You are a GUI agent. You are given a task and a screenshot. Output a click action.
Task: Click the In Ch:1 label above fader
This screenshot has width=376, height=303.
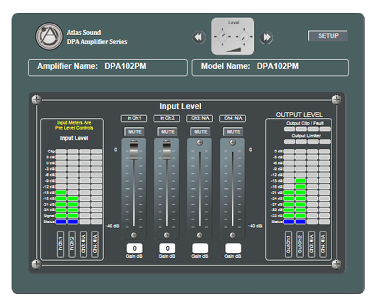(134, 118)
